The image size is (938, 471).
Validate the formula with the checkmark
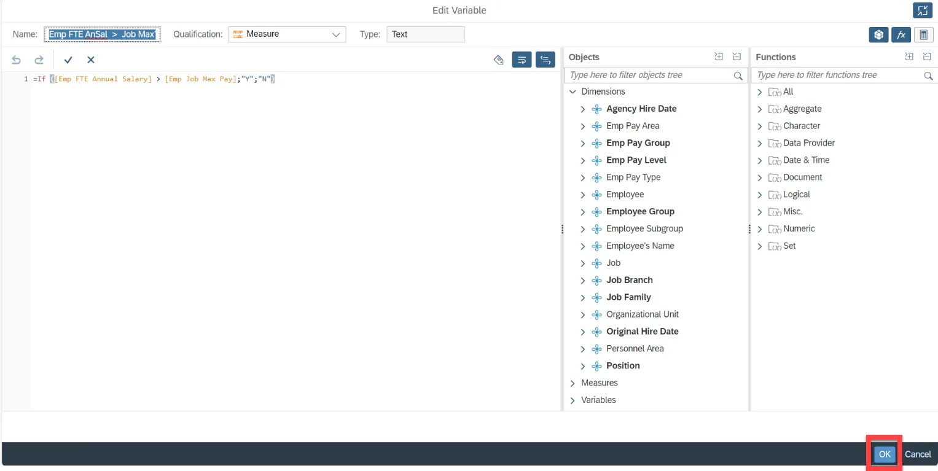68,60
